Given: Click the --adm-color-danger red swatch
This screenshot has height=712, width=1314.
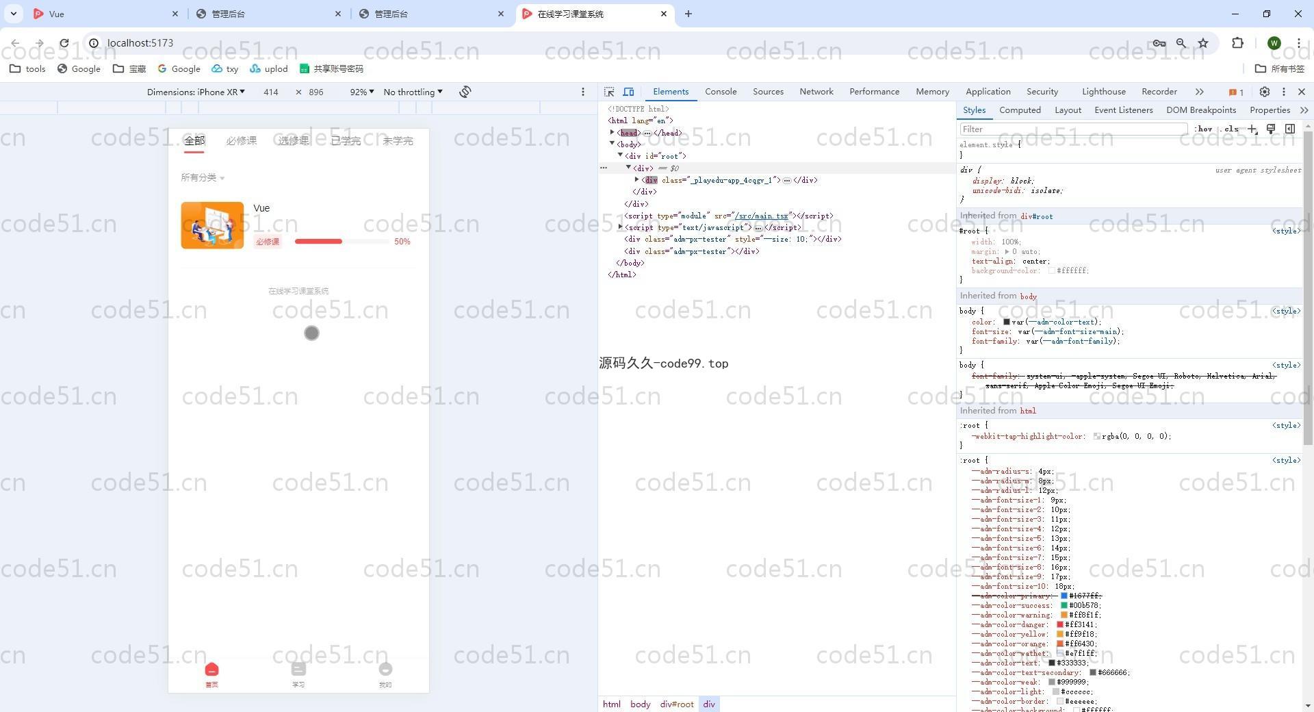Looking at the screenshot, I should (x=1059, y=624).
